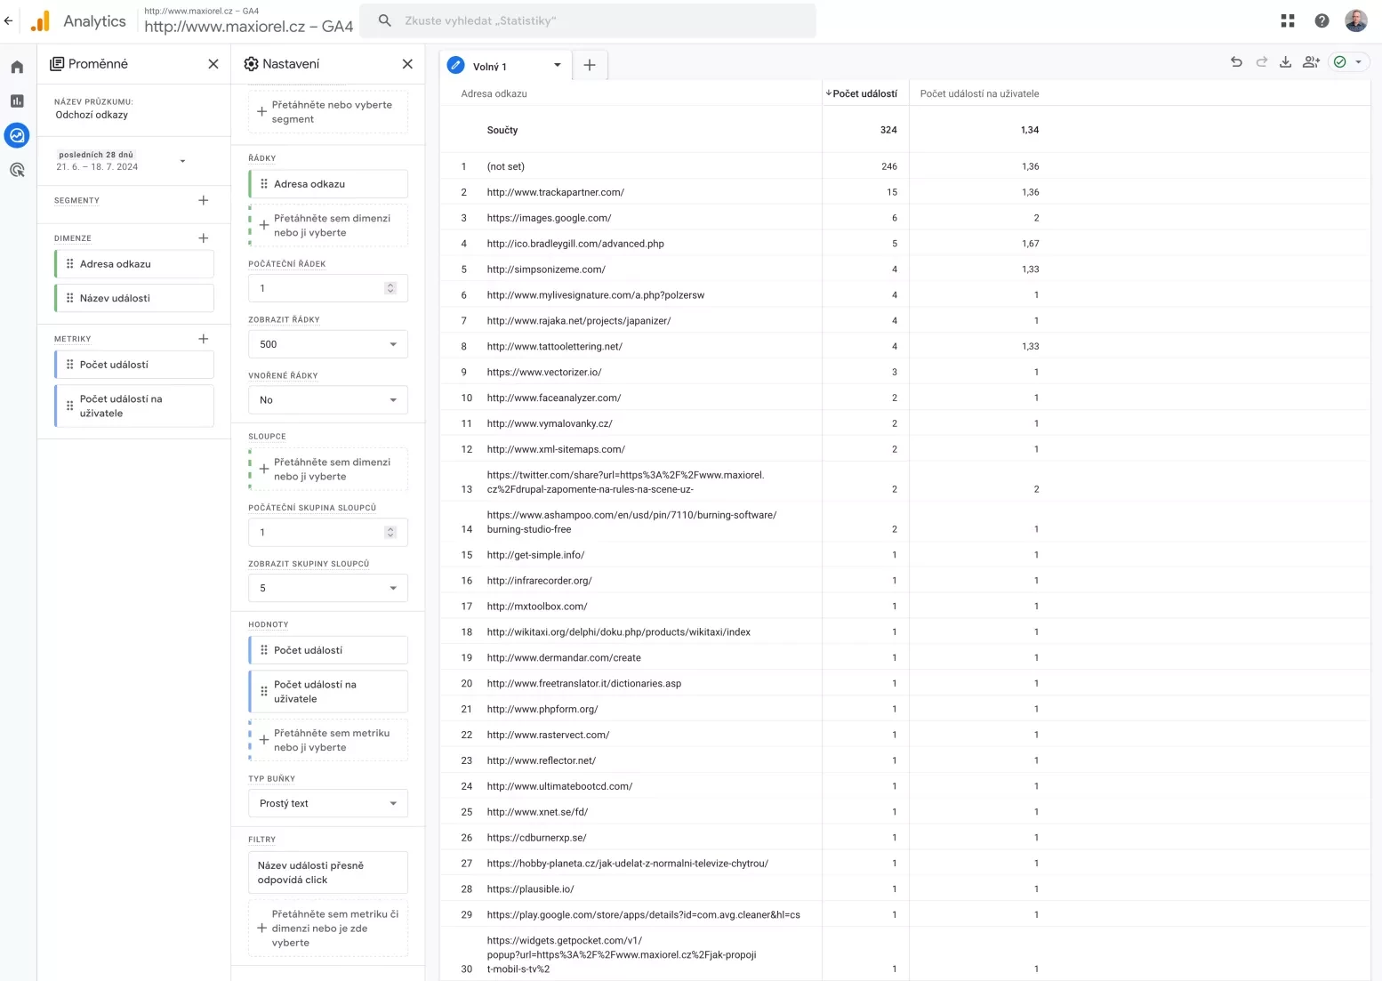Adjust Počáteční skupina sloupců stepper

[390, 532]
